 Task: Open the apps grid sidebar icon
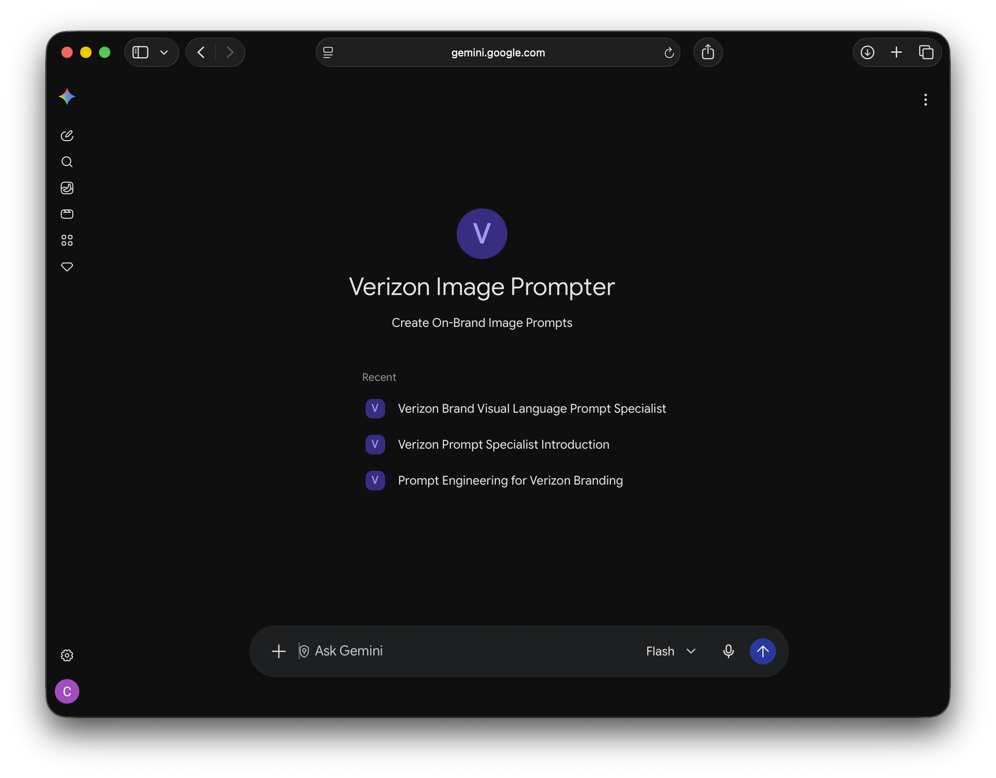click(67, 240)
